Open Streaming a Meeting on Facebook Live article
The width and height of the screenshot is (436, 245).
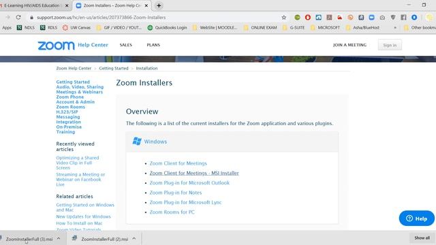[x=80, y=180]
